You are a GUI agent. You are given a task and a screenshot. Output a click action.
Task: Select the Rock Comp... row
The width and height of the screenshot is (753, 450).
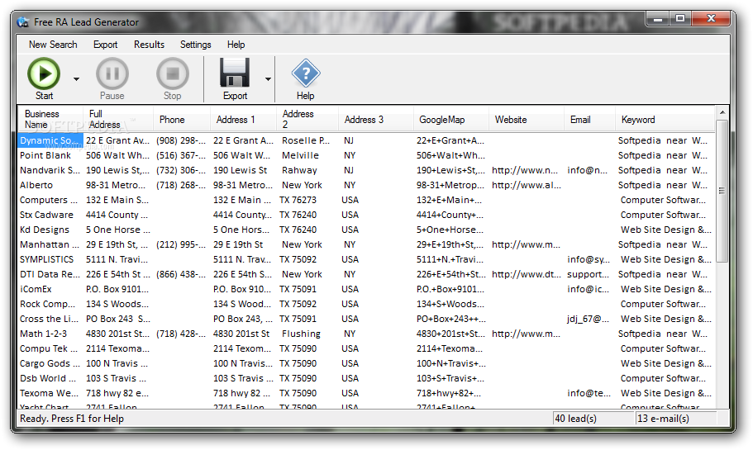[366, 304]
